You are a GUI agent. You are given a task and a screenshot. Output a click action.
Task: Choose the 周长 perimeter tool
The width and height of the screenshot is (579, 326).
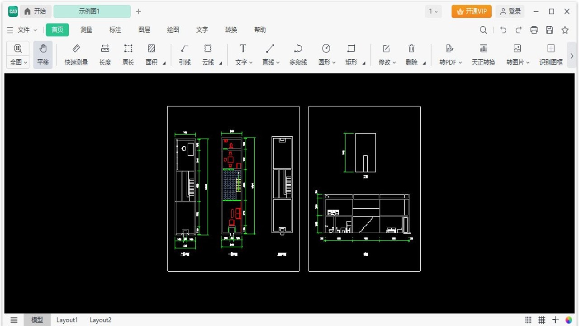pyautogui.click(x=128, y=55)
